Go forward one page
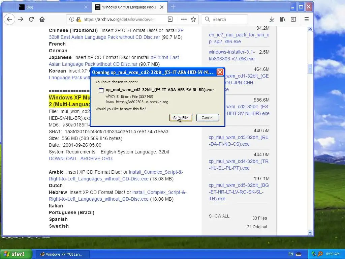 tap(21, 19)
